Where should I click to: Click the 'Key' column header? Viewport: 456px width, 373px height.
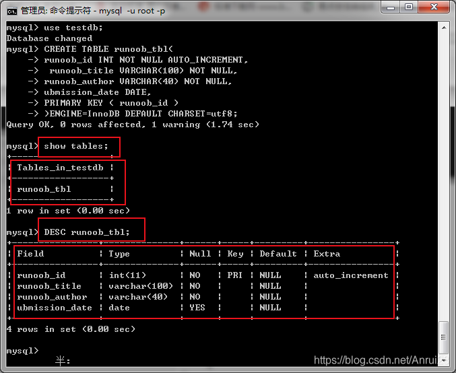click(235, 254)
